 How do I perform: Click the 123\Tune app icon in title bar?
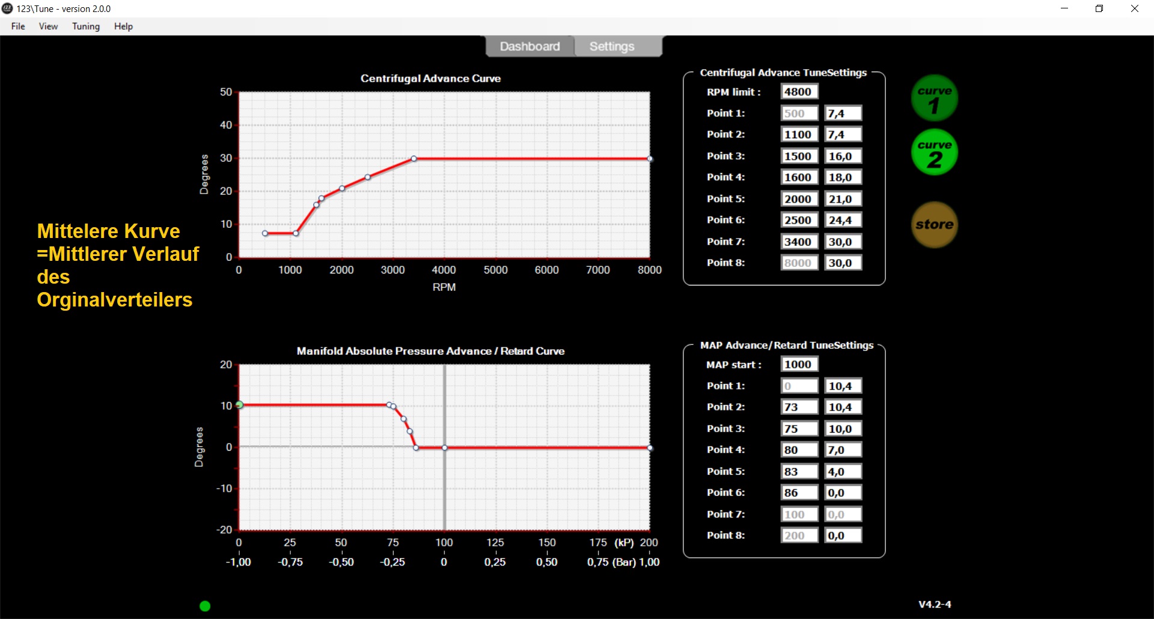pos(8,8)
